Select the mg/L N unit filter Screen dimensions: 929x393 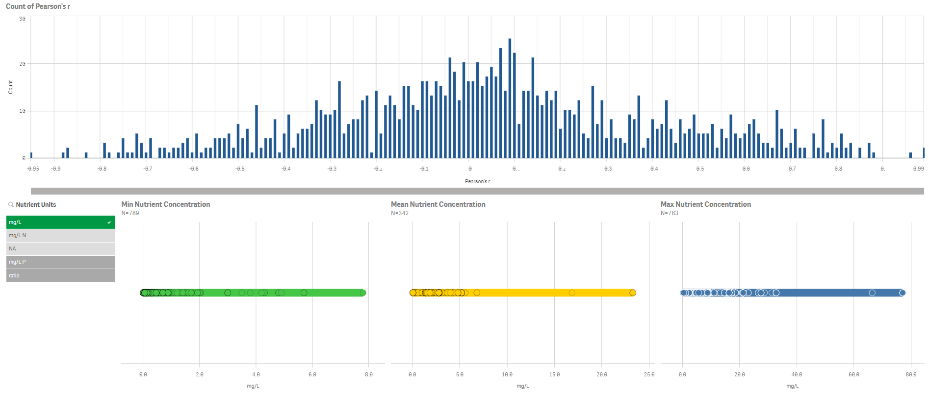(x=60, y=236)
